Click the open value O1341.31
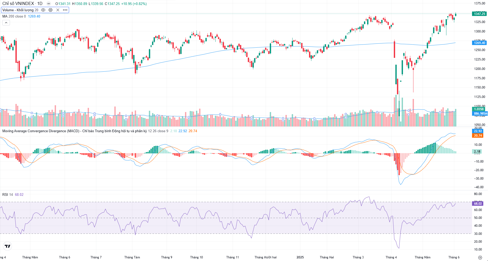 [x=63, y=4]
